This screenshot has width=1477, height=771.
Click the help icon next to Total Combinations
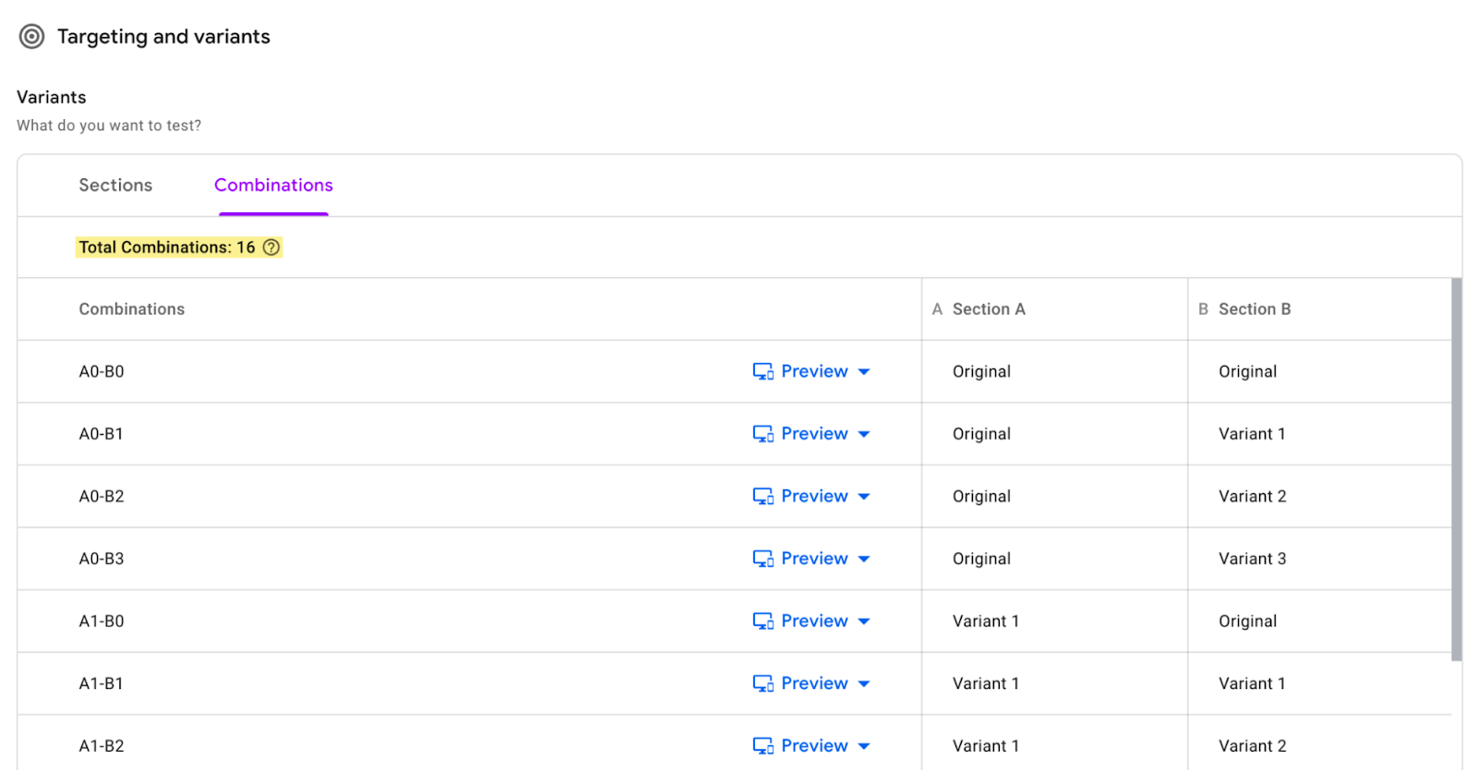point(271,247)
